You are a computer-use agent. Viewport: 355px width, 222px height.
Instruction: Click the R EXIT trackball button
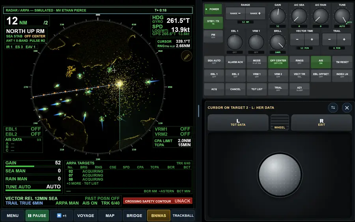pos(321,122)
